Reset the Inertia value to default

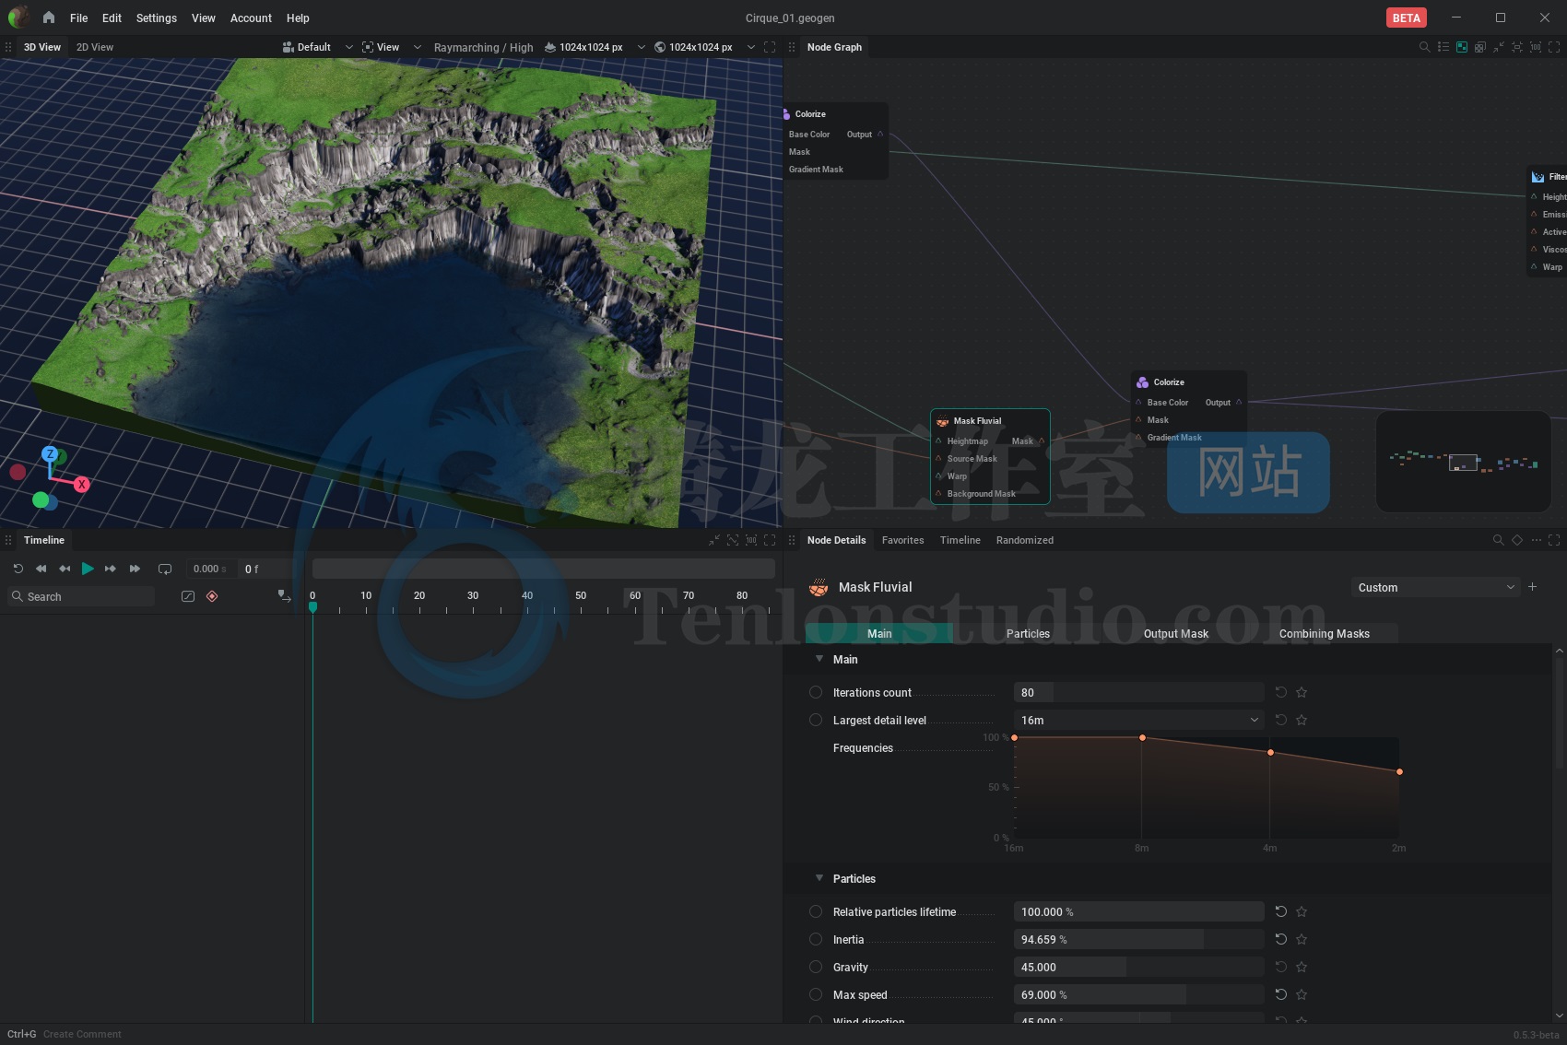coord(1280,939)
